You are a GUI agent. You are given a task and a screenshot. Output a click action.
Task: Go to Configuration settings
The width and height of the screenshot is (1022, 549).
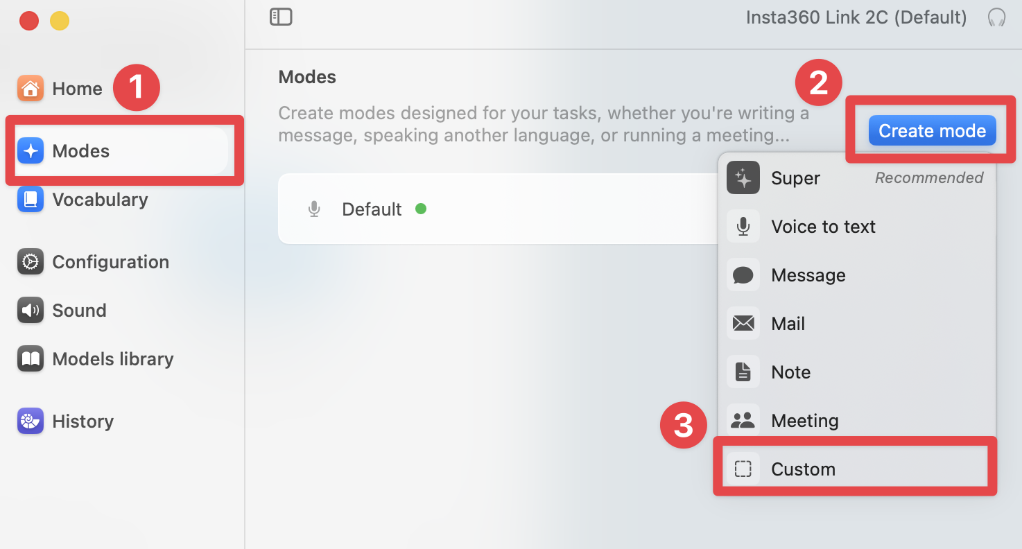tap(110, 262)
